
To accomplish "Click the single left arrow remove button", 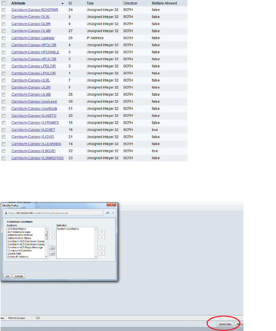I will click(52, 238).
